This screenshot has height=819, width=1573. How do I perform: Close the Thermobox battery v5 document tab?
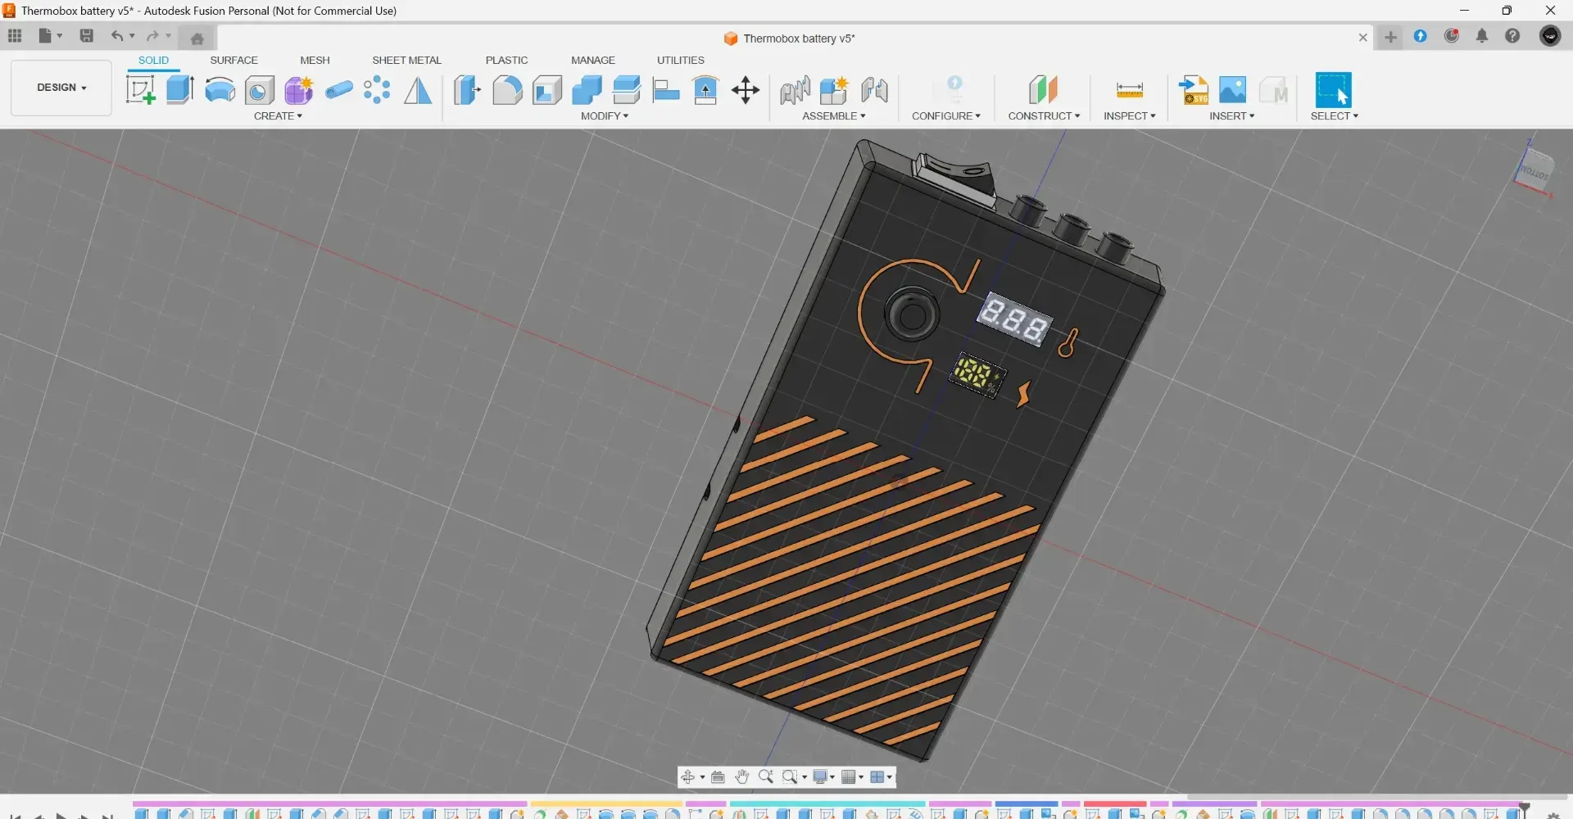pos(1363,38)
